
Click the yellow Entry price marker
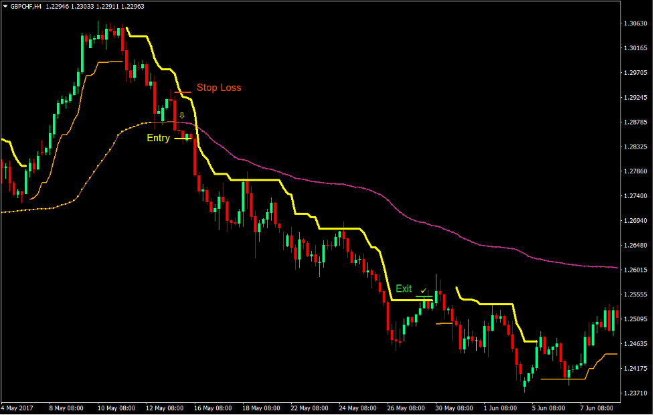pyautogui.click(x=182, y=139)
